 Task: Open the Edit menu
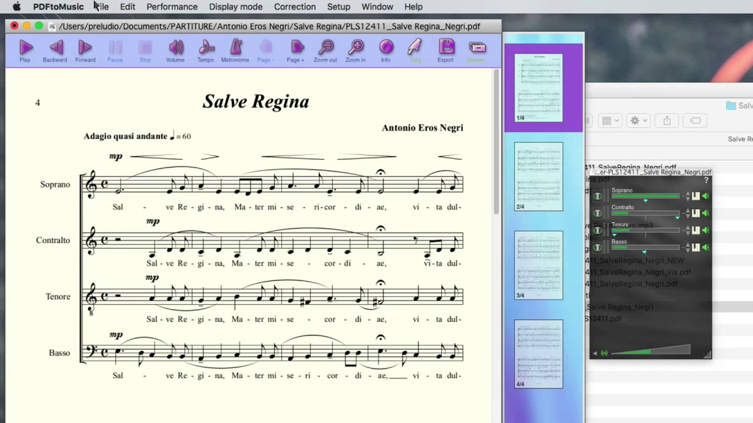[128, 6]
